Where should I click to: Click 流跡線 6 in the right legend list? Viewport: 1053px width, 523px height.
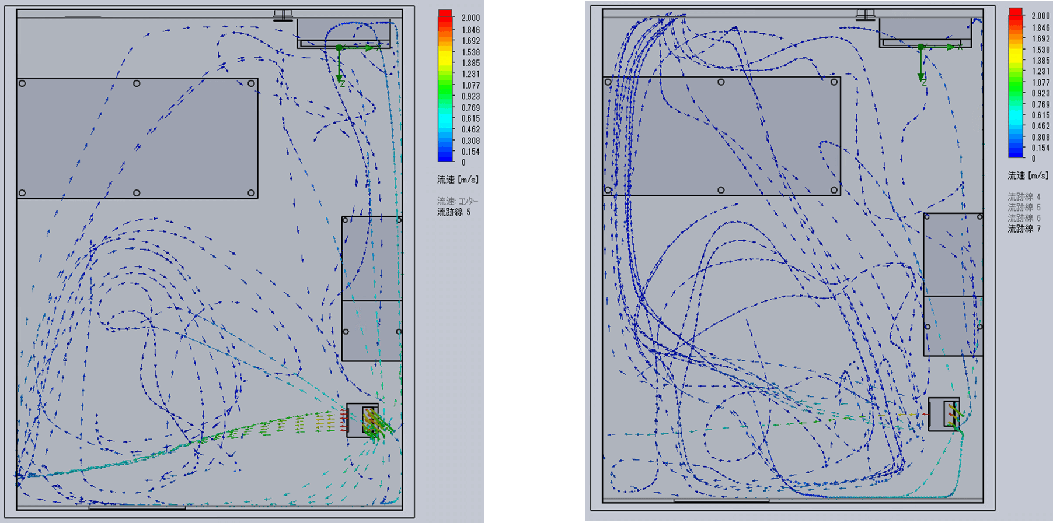click(x=1024, y=218)
